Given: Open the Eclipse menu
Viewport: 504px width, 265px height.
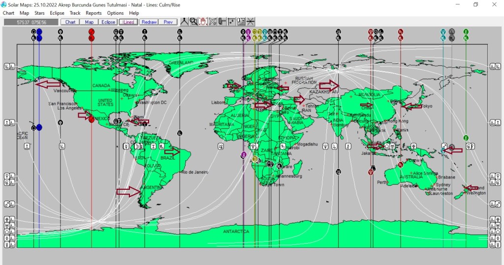Looking at the screenshot, I should (x=57, y=13).
